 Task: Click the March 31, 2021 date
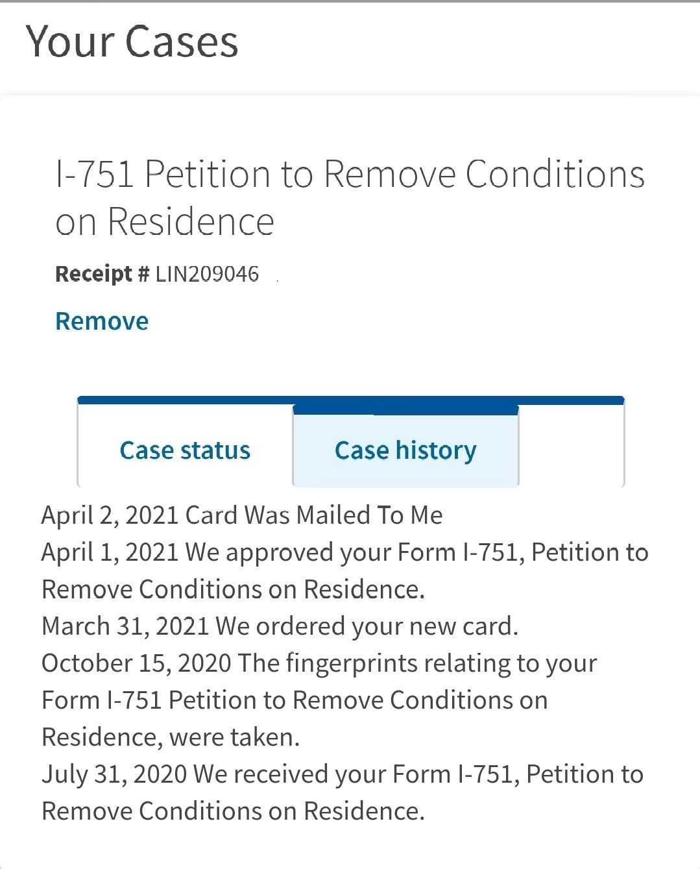click(x=125, y=626)
